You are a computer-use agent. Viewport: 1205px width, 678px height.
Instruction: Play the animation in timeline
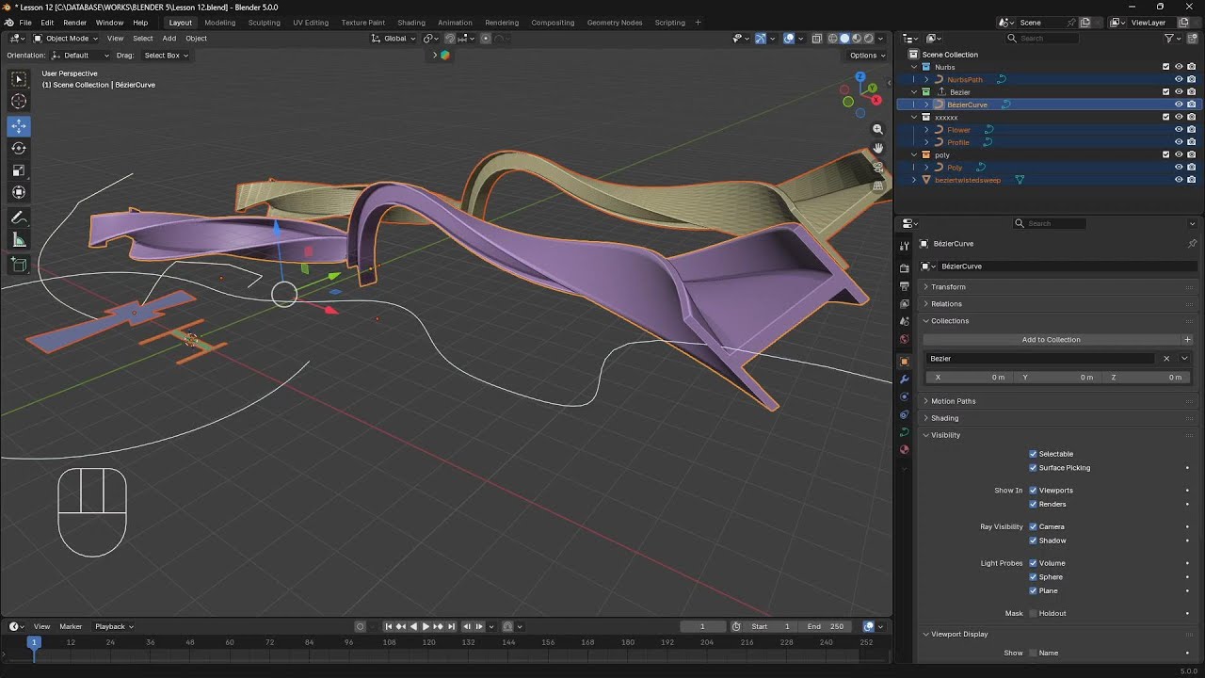pyautogui.click(x=426, y=626)
